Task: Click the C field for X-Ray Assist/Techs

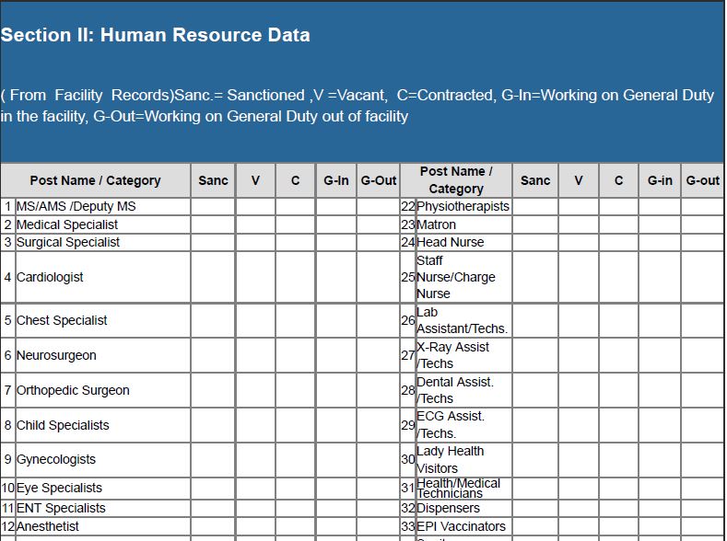Action: tap(618, 355)
